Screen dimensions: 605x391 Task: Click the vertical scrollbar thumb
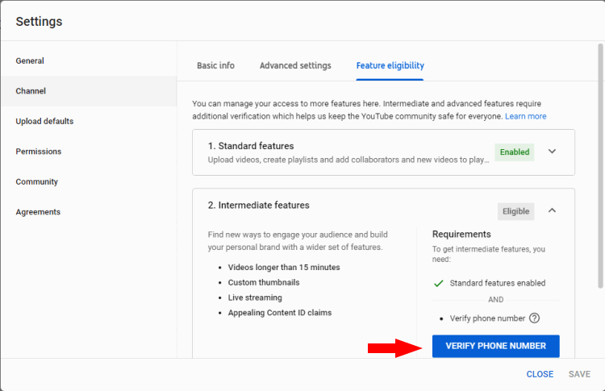tap(600, 166)
